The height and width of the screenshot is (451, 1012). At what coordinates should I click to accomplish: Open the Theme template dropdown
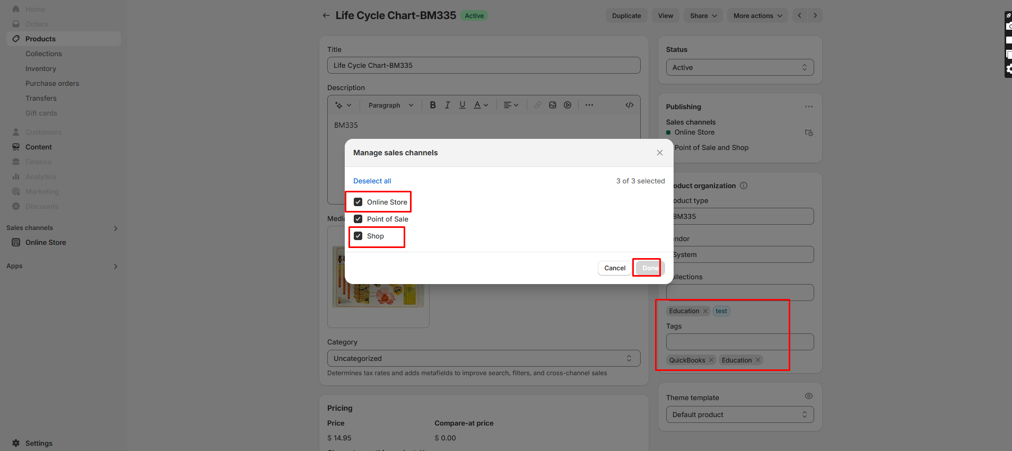[740, 414]
